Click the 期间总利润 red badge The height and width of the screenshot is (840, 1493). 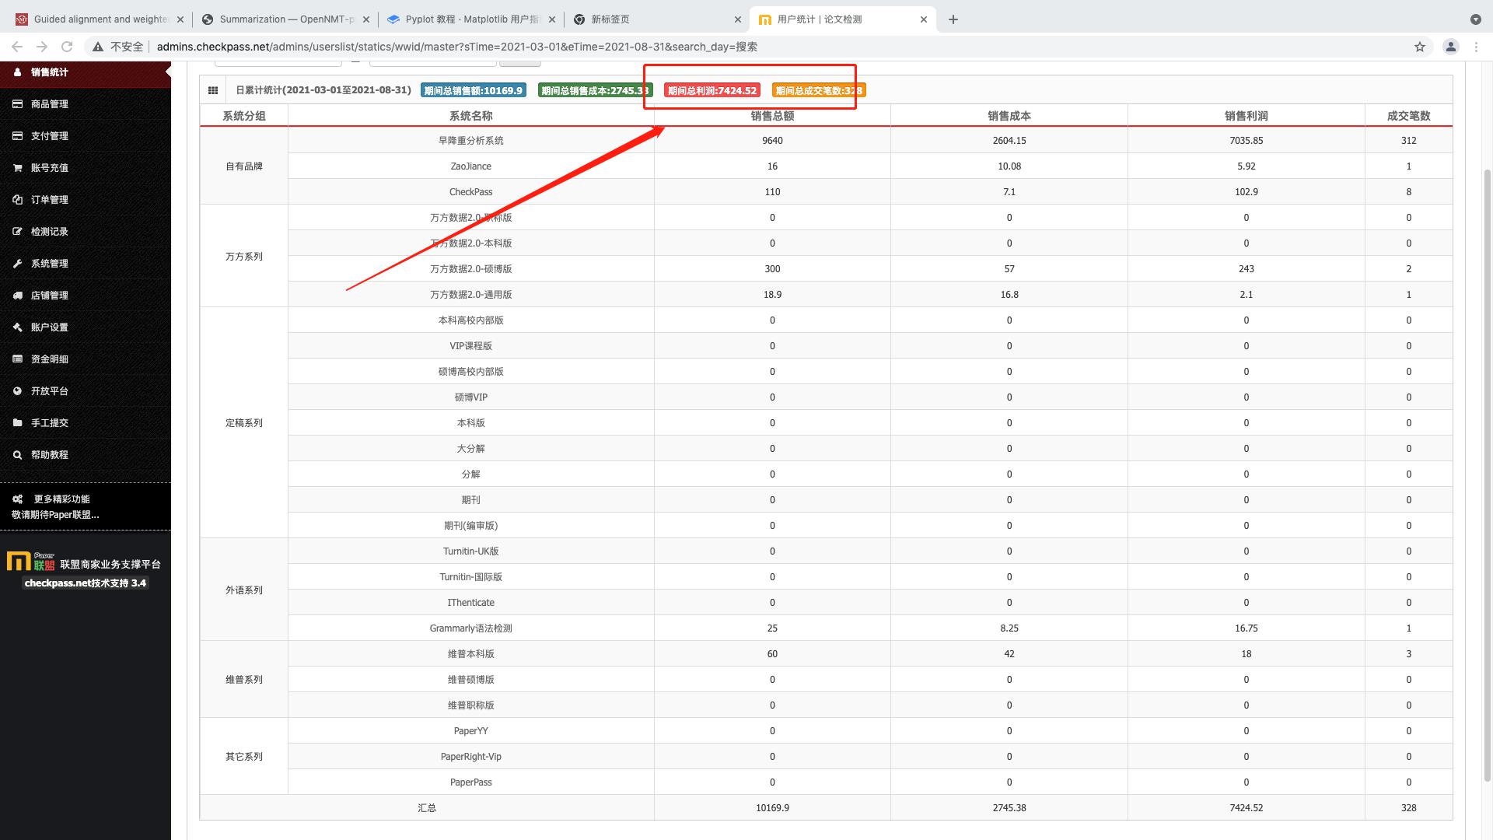tap(712, 91)
